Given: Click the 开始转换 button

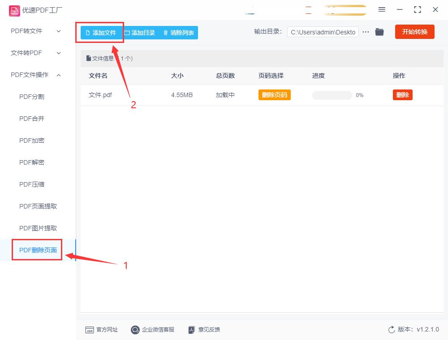Looking at the screenshot, I should [x=414, y=32].
